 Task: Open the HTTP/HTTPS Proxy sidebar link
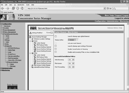tap(14, 48)
